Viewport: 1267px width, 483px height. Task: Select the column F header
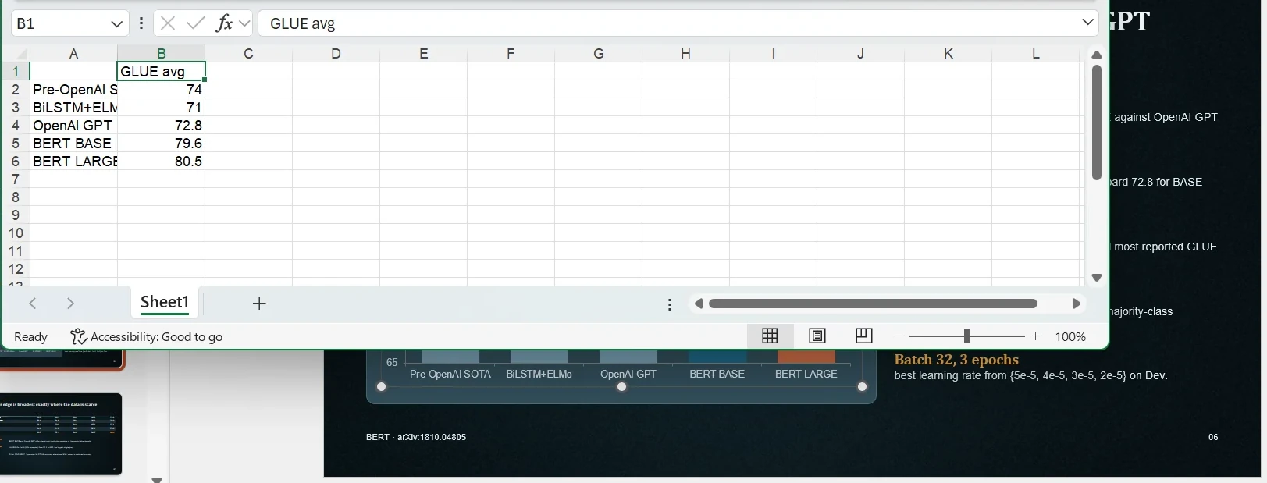click(x=511, y=53)
